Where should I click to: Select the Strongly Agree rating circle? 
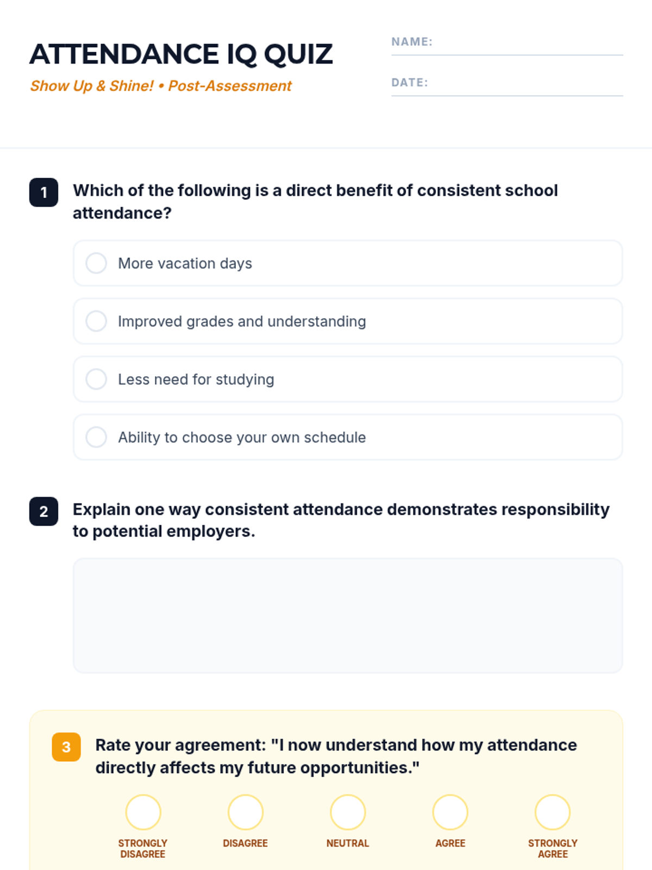553,812
